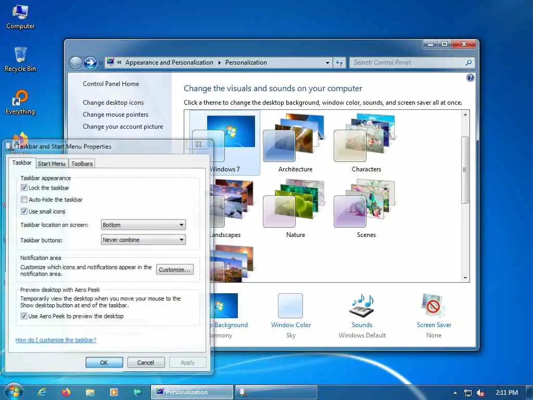Click the Customize... button

coord(175,270)
